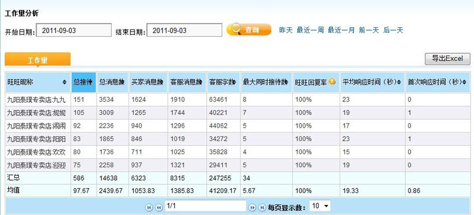474x215 pixels.
Task: Go to last page in pagination
Action: tap(262, 207)
